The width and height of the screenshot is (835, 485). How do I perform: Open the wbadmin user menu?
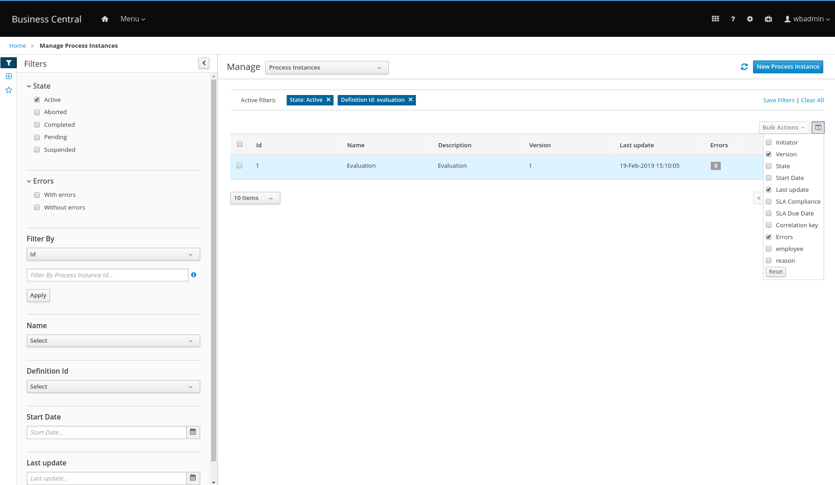tap(807, 19)
